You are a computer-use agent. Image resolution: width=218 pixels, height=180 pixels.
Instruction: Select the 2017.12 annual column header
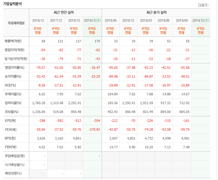(x=56, y=20)
